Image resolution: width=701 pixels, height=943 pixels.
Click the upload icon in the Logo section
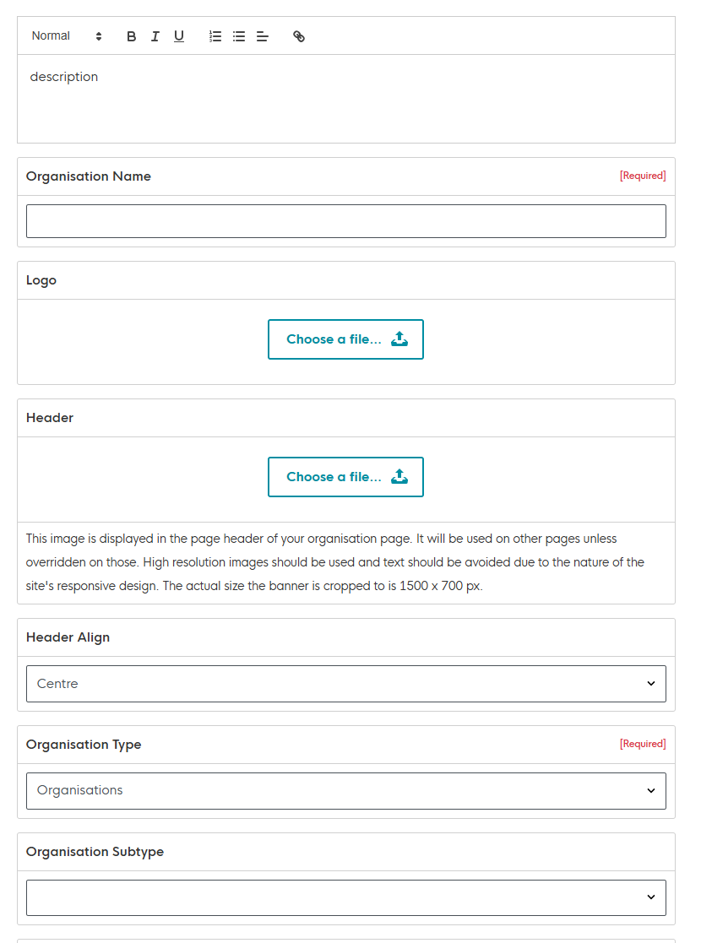(x=399, y=339)
